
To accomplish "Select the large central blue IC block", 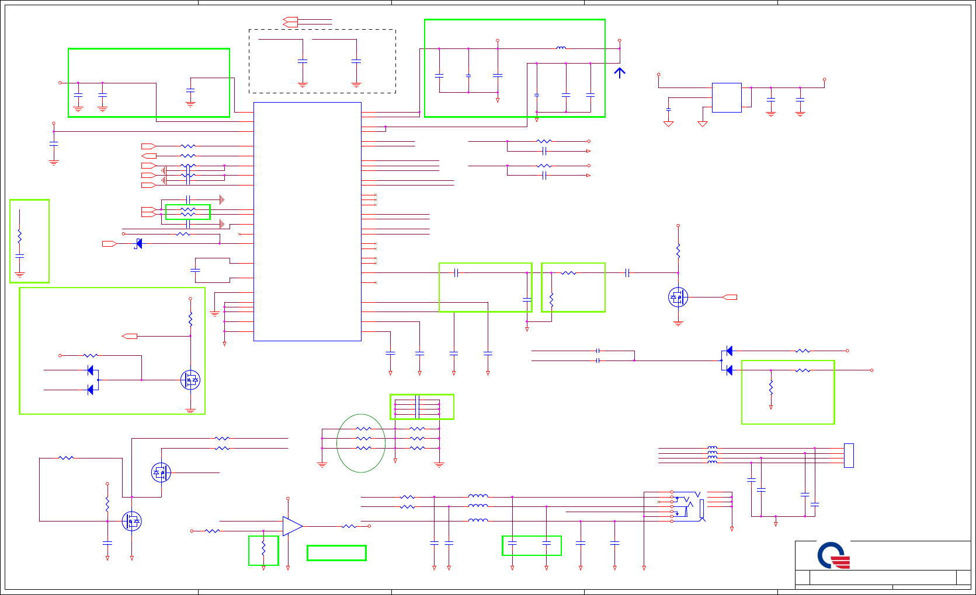I will (x=307, y=222).
